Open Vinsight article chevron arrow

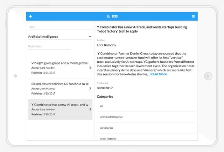coord(90,68)
